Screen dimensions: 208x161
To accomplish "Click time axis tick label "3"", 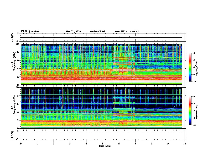I will tap(70, 144).
